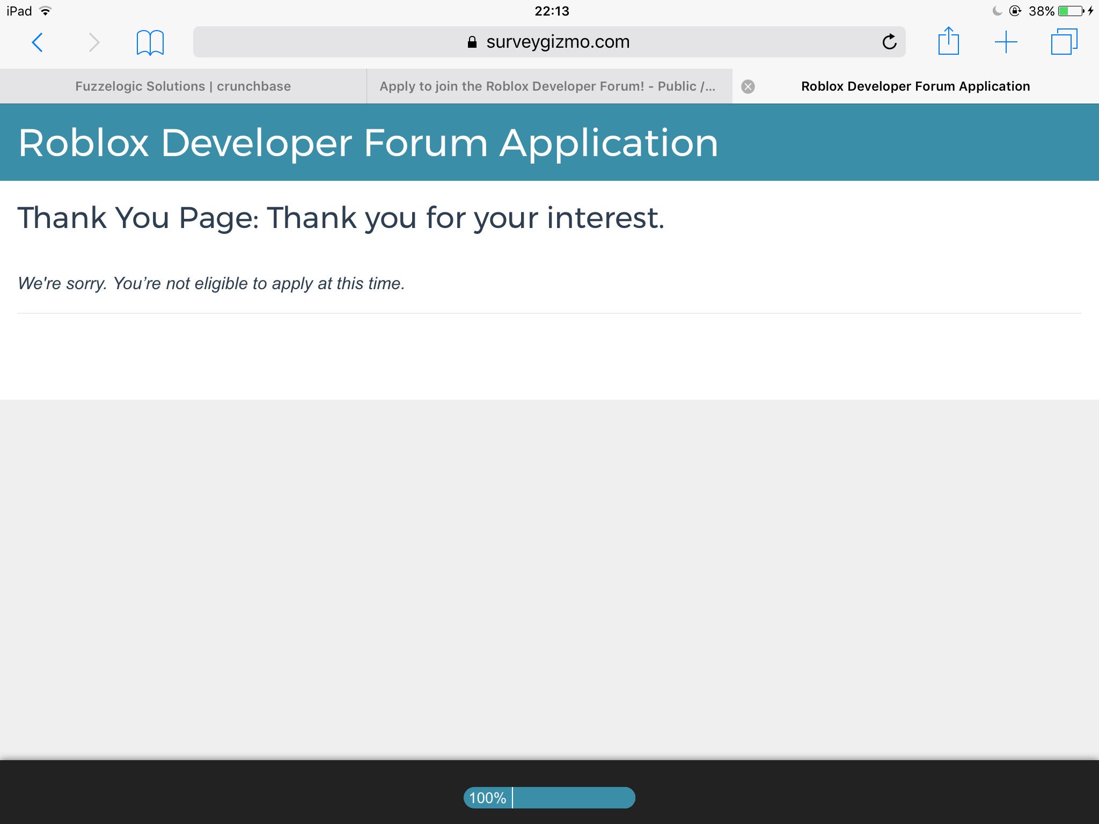The width and height of the screenshot is (1099, 824).
Task: Select the active Roblox Developer Forum Application tab
Action: (915, 86)
